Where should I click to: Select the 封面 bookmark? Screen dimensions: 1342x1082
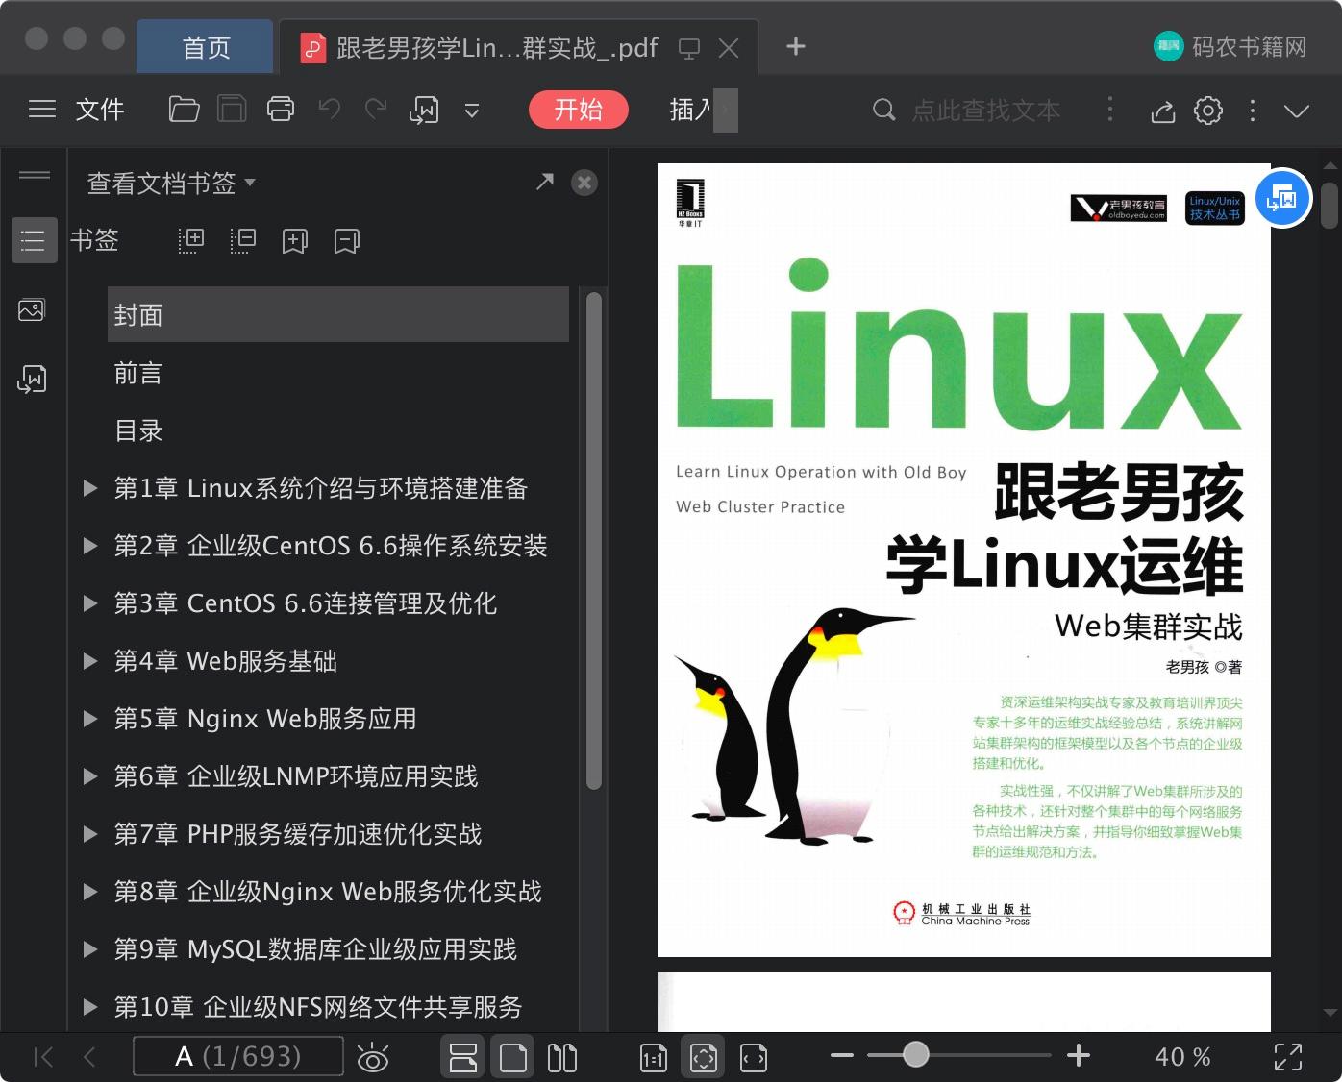point(338,314)
